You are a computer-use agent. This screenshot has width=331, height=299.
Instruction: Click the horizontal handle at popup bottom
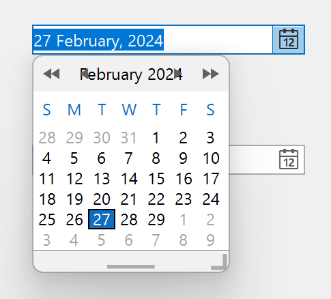[131, 267]
